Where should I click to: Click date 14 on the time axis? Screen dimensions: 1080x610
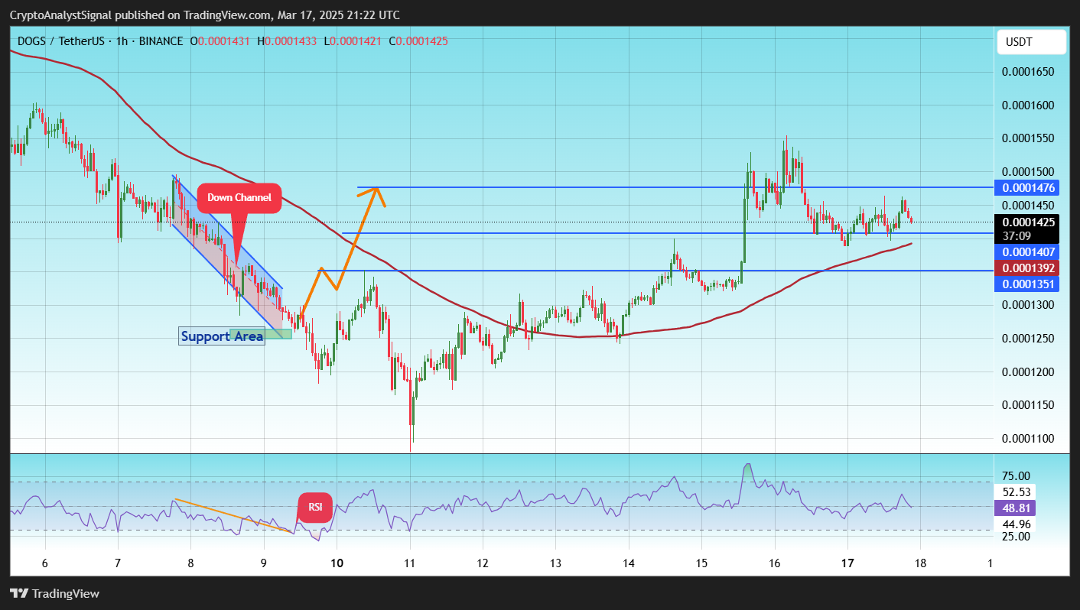[x=629, y=563]
